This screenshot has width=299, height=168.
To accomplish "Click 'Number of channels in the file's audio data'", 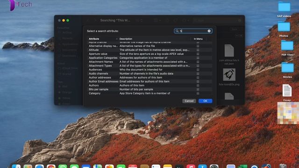I will tap(146, 74).
